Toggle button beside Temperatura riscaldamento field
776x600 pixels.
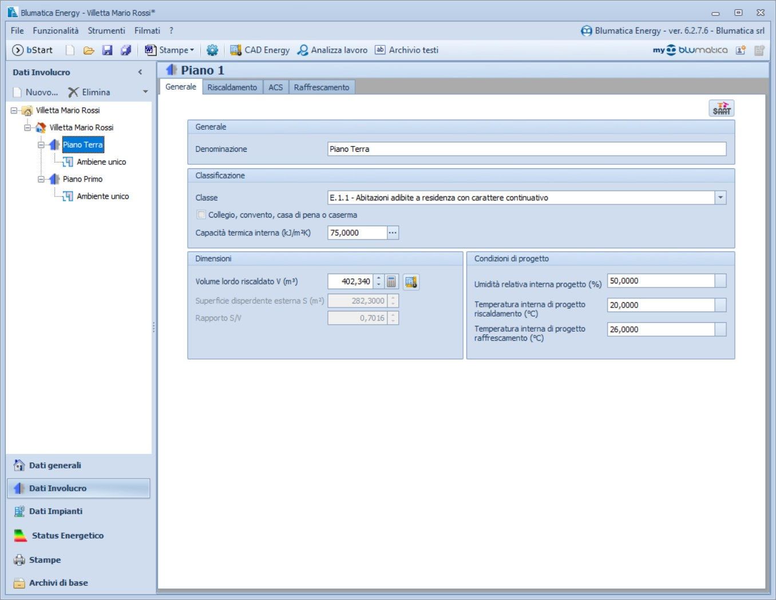click(720, 305)
